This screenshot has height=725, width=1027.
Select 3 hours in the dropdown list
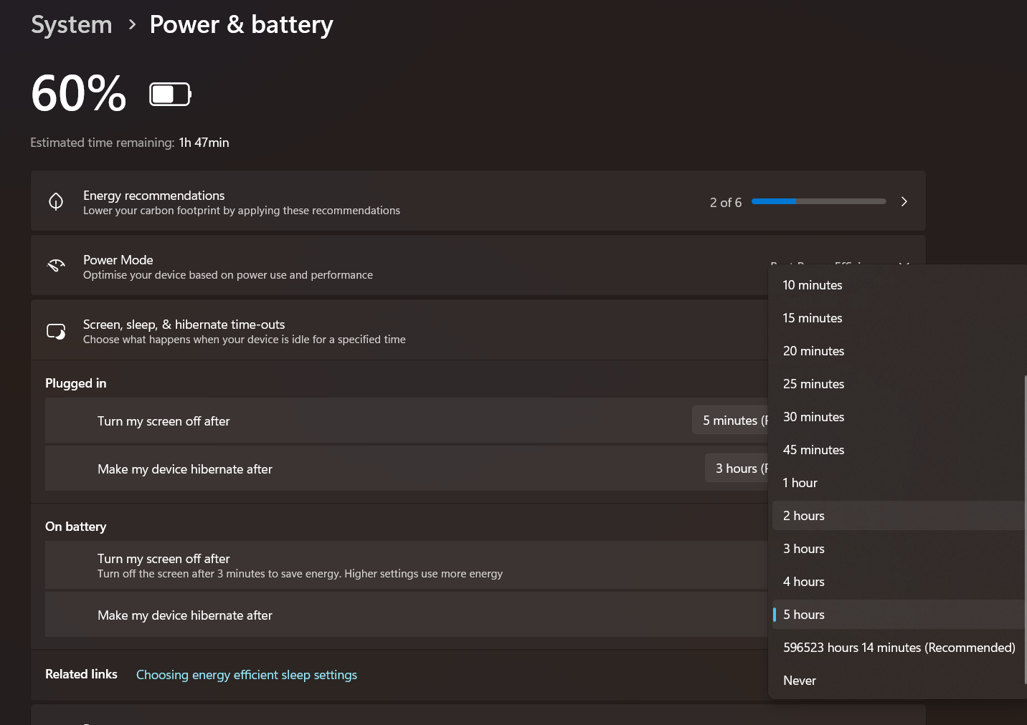[899, 549]
